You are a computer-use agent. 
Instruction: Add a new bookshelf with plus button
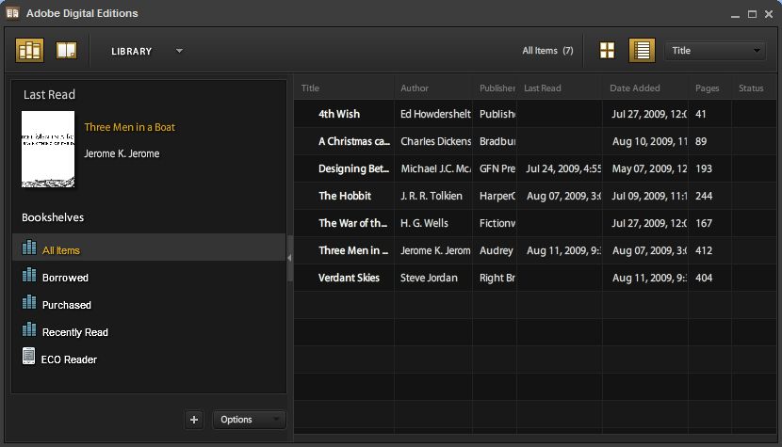point(194,420)
